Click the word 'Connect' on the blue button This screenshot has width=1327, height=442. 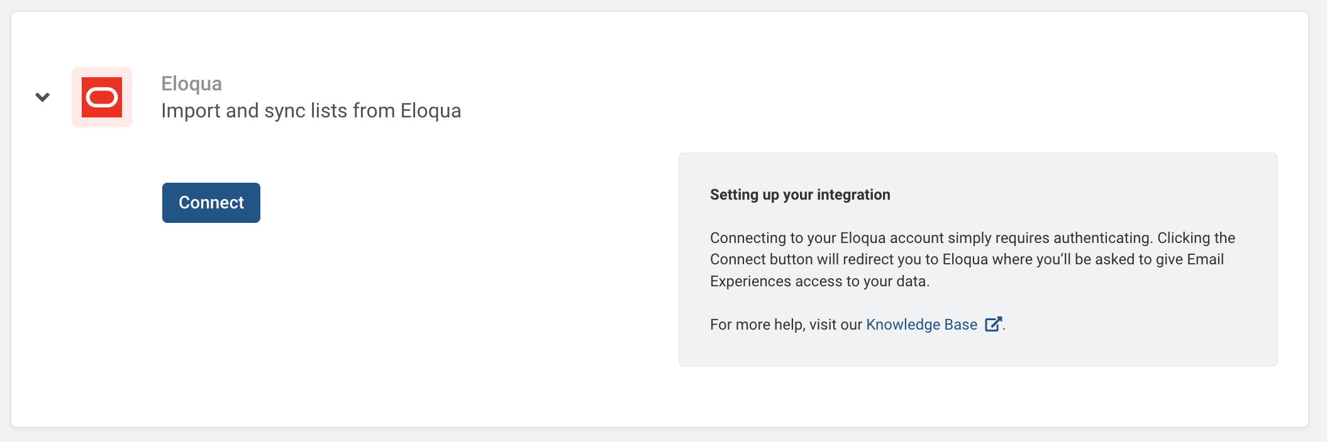click(x=211, y=203)
